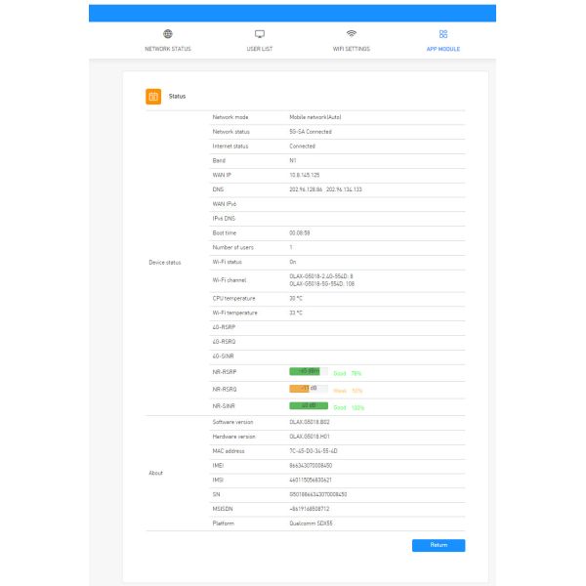
Task: Click the Device status section label
Action: (x=164, y=263)
